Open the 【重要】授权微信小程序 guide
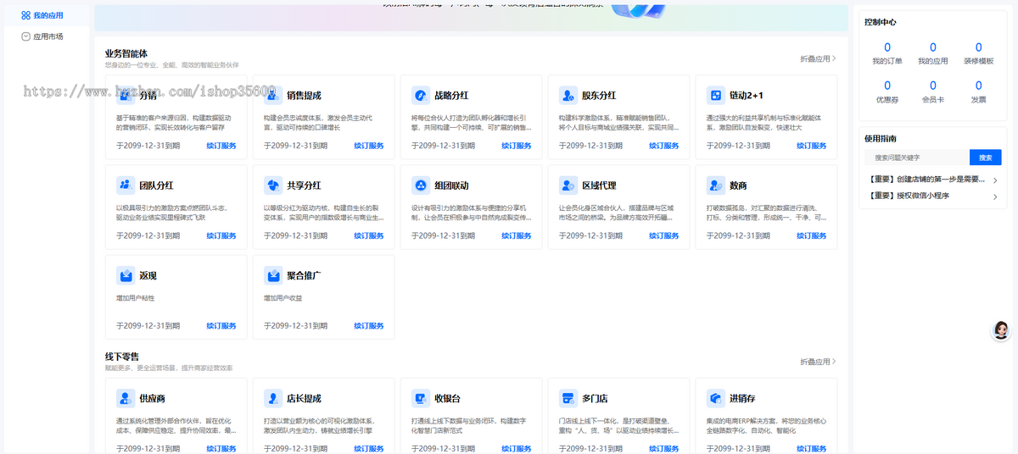Screen dimensions: 1018x454 [x=908, y=196]
